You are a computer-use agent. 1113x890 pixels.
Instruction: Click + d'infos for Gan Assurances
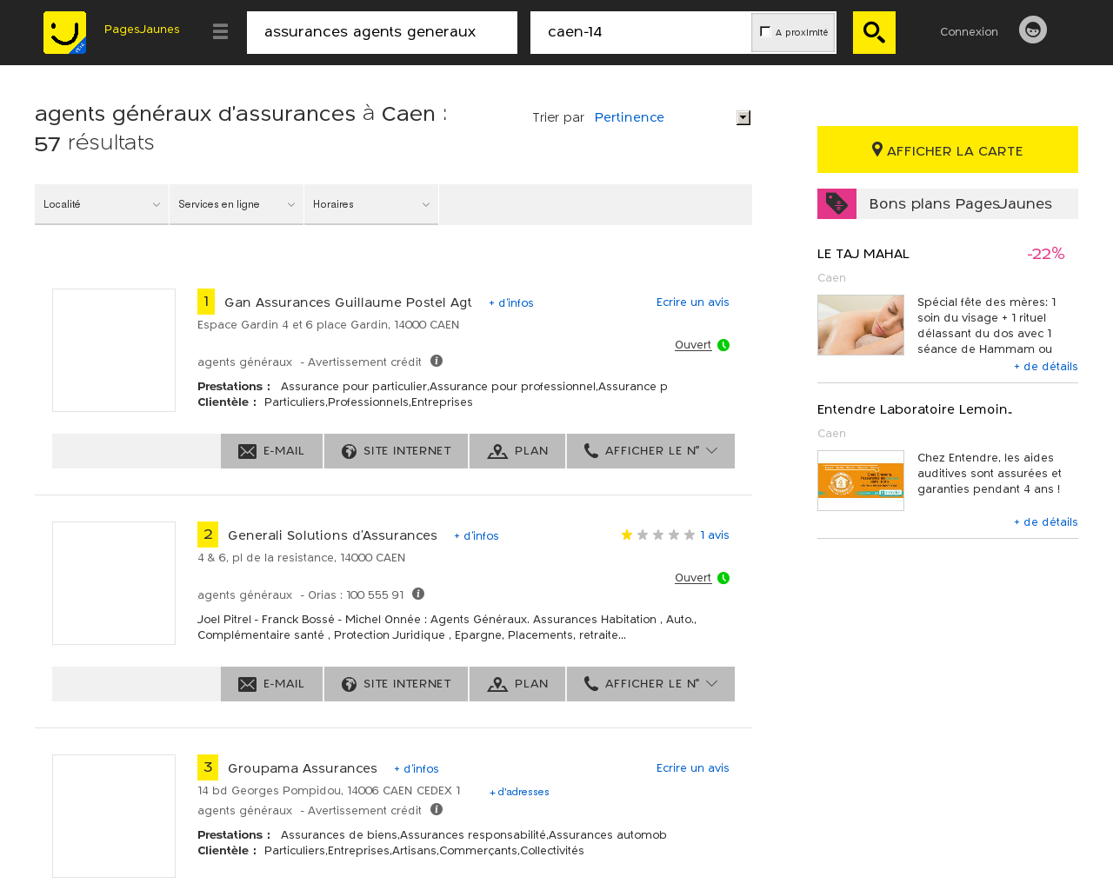coord(511,303)
